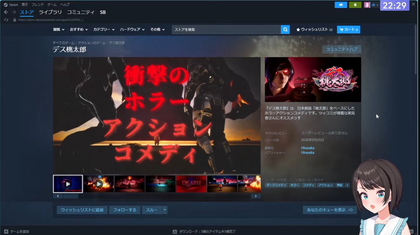Click ウィッシュリストに追加 button
This screenshot has width=420, height=235.
(82, 210)
